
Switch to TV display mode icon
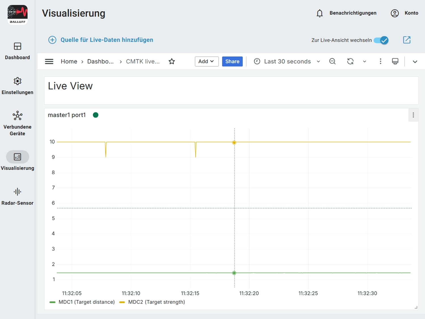395,62
